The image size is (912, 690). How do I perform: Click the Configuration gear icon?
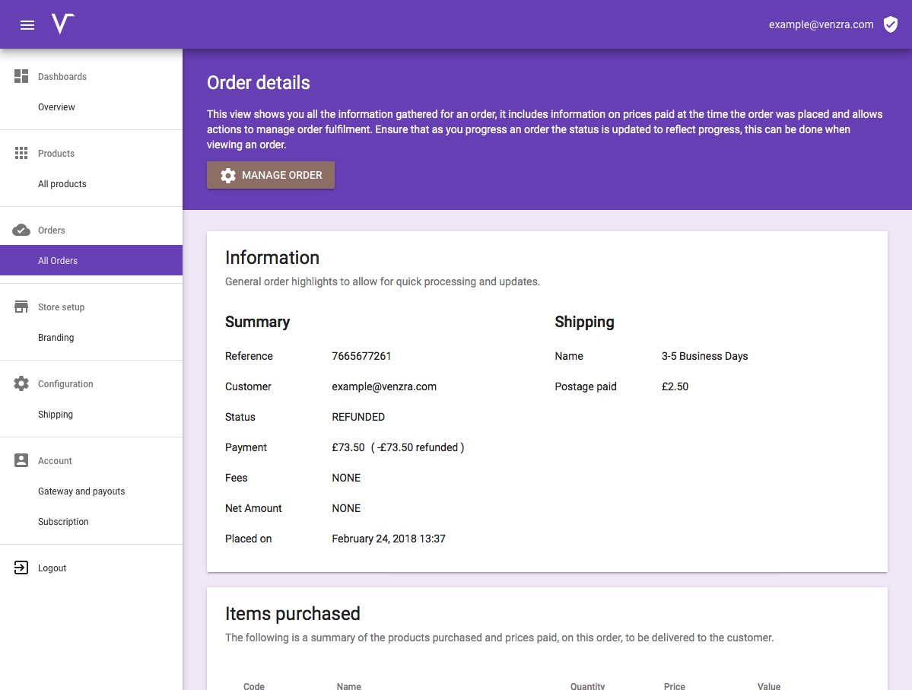(x=21, y=383)
